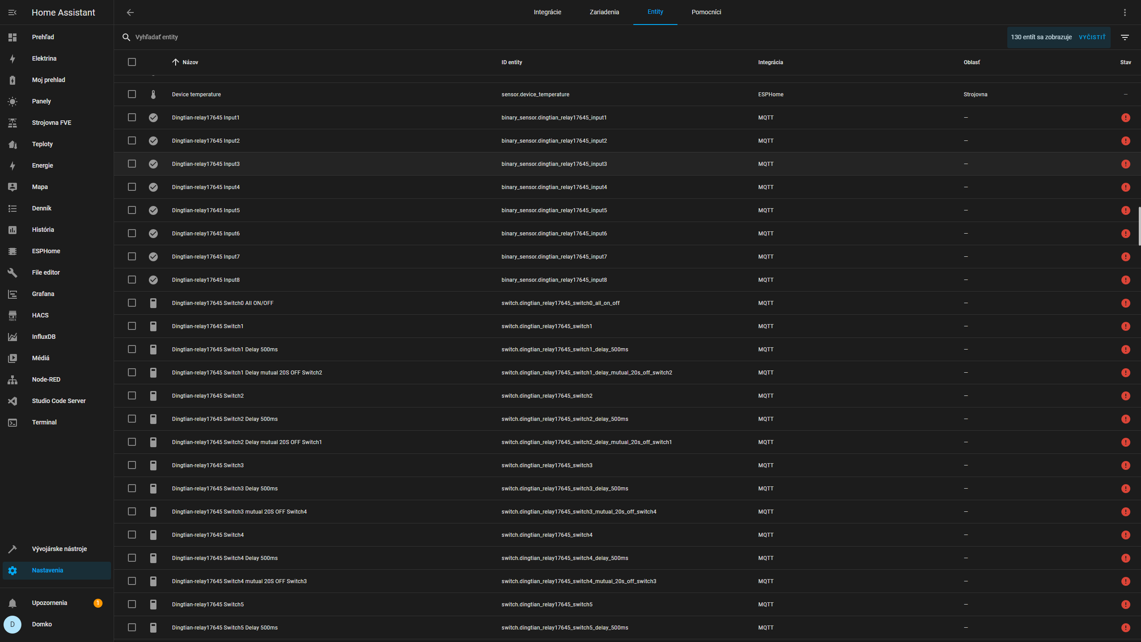Tick the select-all checkbox in table header
1141x642 pixels.
tap(132, 62)
